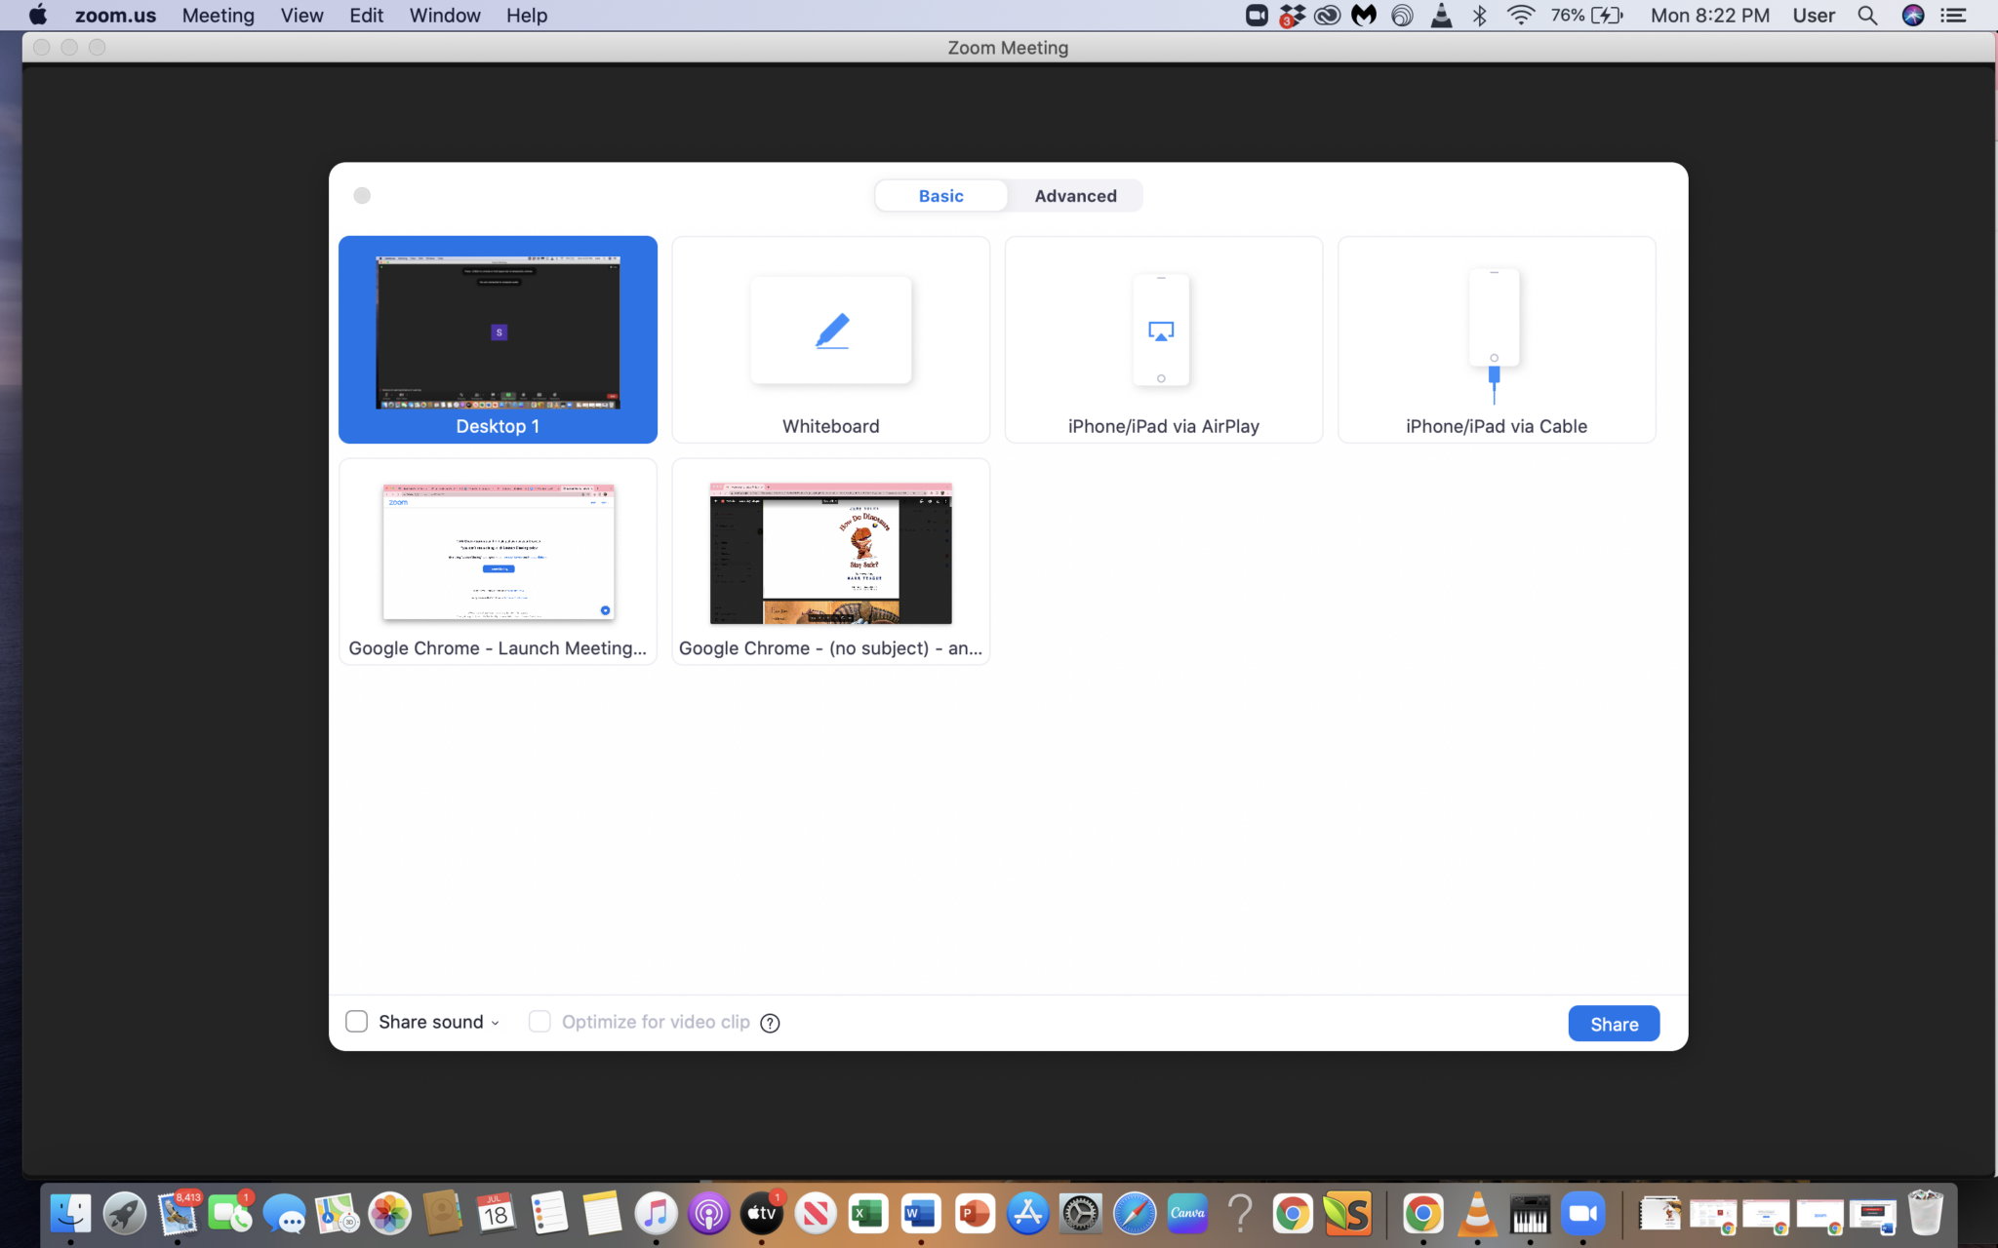Open Canva in the Dock
This screenshot has height=1248, width=1998.
click(1187, 1214)
